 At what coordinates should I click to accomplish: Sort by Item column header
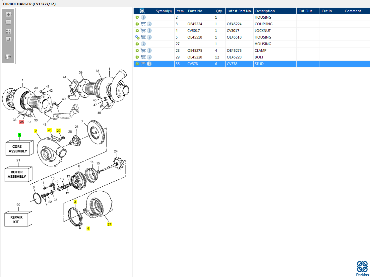[x=180, y=11]
